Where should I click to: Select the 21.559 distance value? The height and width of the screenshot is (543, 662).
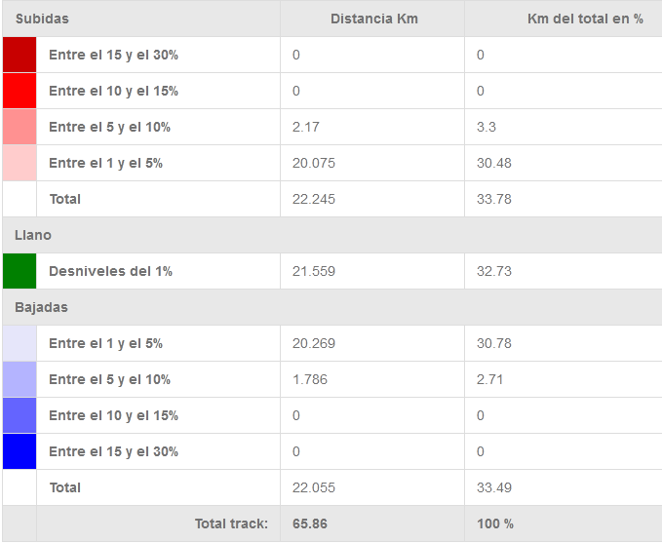[314, 271]
